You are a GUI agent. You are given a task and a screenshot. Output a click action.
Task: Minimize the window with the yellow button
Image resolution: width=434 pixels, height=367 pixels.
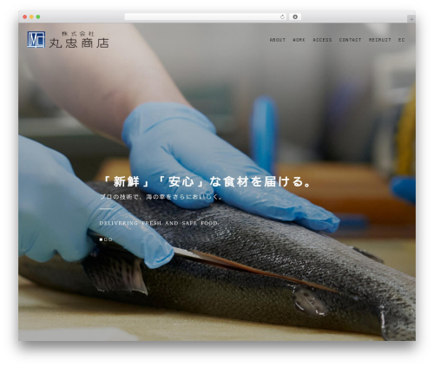click(x=31, y=17)
